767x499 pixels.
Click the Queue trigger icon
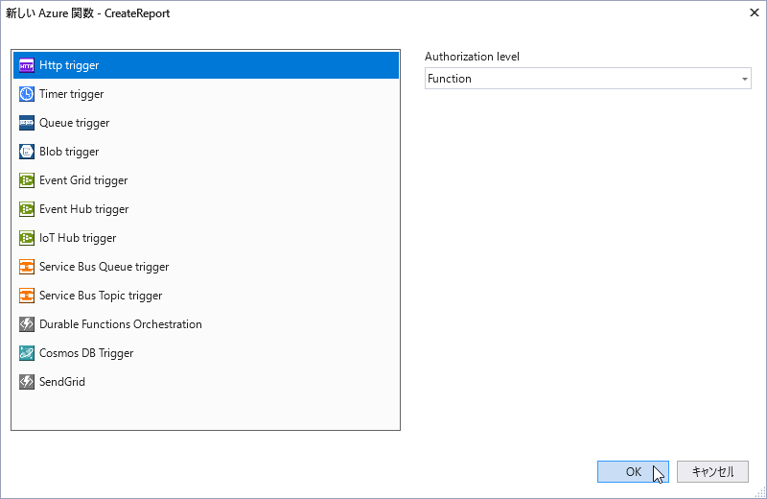click(27, 123)
